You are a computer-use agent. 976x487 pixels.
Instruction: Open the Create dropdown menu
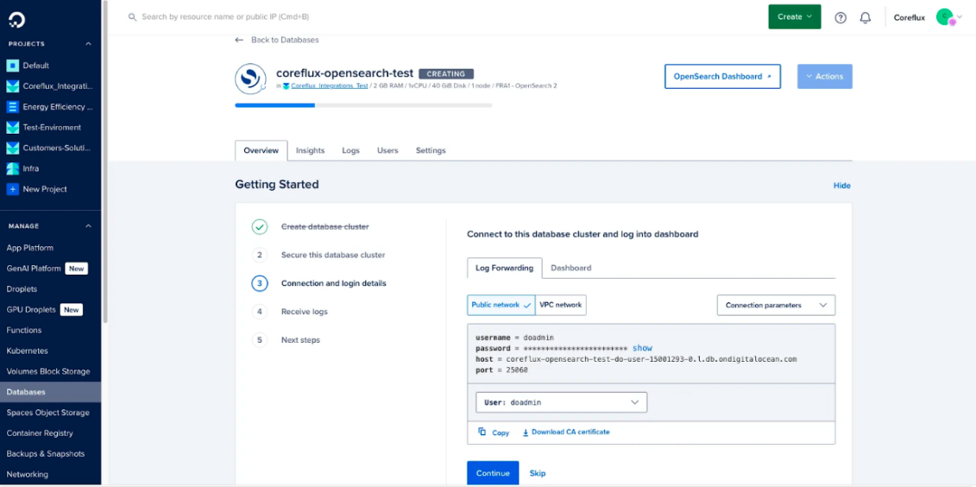(794, 16)
